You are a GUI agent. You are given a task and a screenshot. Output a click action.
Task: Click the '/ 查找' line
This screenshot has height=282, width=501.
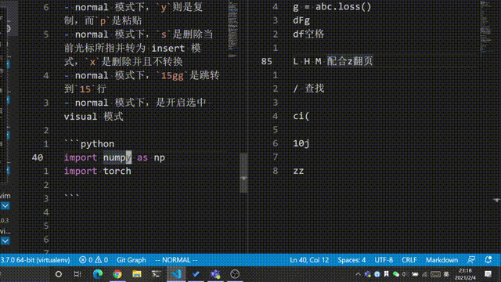[308, 89]
